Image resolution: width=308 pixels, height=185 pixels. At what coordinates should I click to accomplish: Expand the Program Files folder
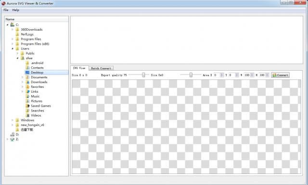click(13, 39)
